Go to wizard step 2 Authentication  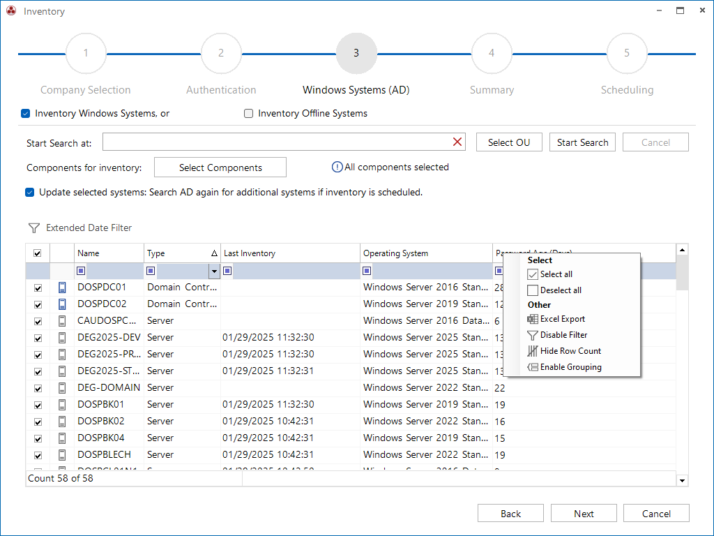point(221,53)
